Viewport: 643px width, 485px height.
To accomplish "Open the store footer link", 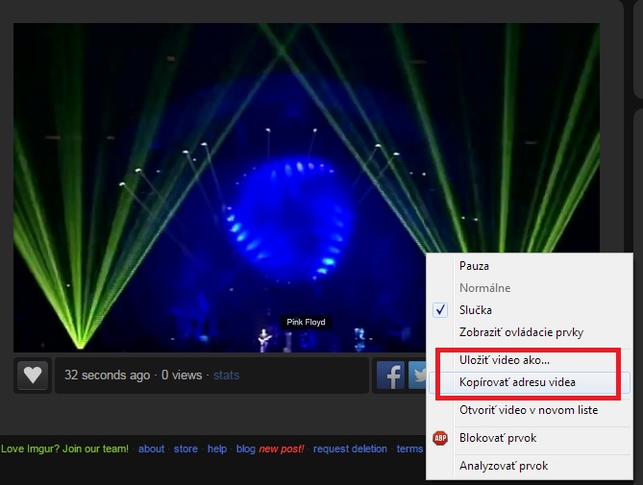I will (185, 449).
